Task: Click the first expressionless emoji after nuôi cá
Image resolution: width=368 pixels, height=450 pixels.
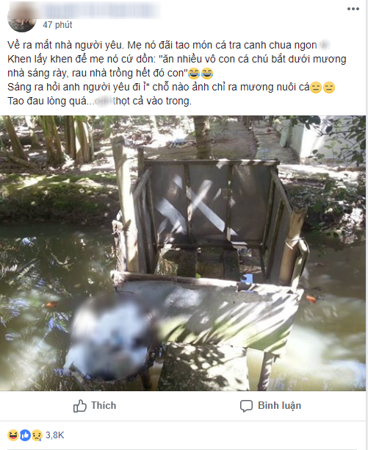Action: [x=316, y=87]
